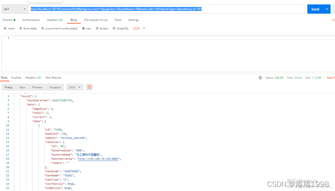This screenshot has width=335, height=191.
Task: Select the none body type radio
Action: pos(5,28)
